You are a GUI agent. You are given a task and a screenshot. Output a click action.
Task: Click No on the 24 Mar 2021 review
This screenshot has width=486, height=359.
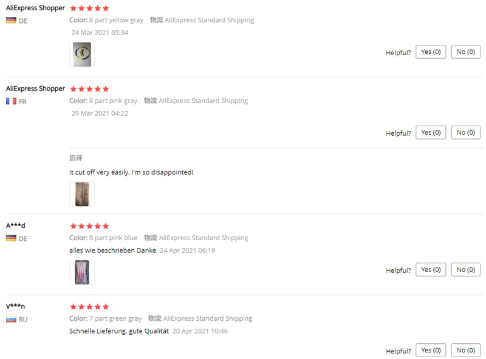tap(465, 52)
